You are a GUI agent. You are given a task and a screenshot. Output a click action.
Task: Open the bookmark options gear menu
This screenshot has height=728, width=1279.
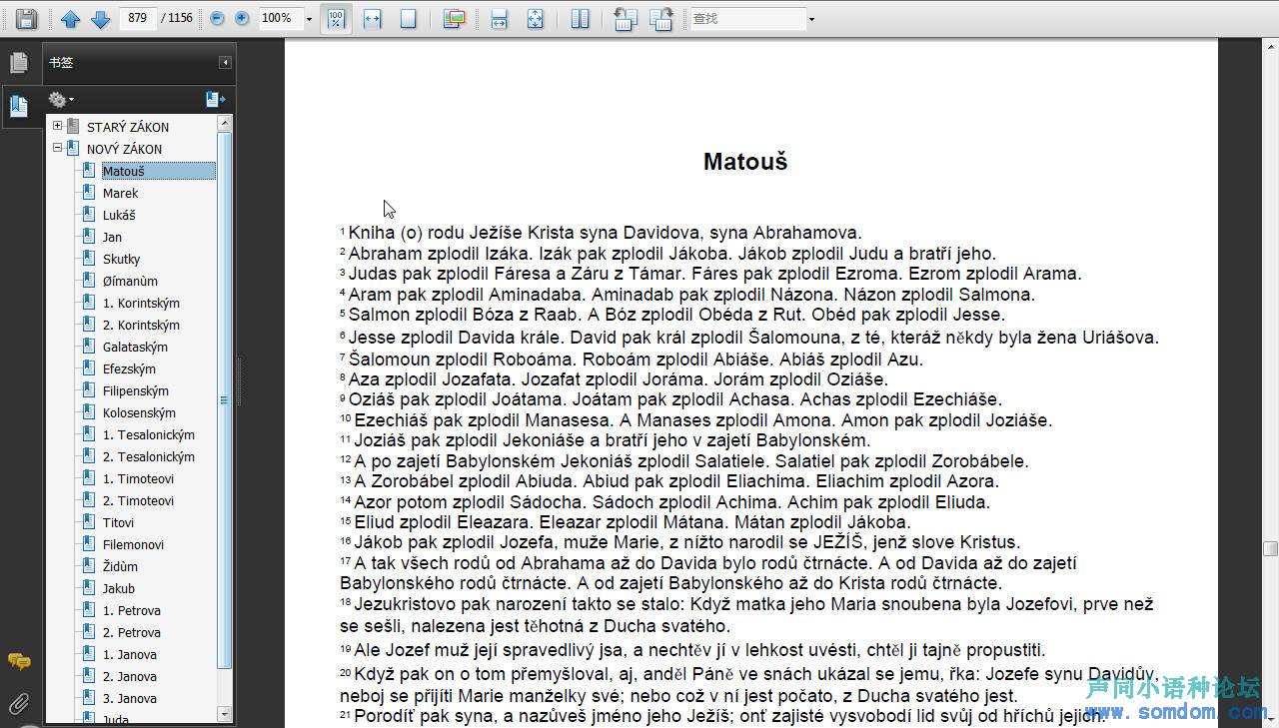click(60, 99)
